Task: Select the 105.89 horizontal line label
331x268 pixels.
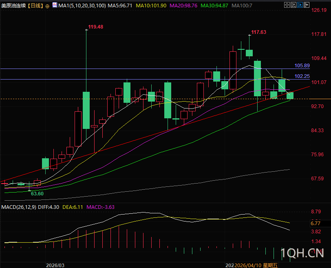Action: 302,66
